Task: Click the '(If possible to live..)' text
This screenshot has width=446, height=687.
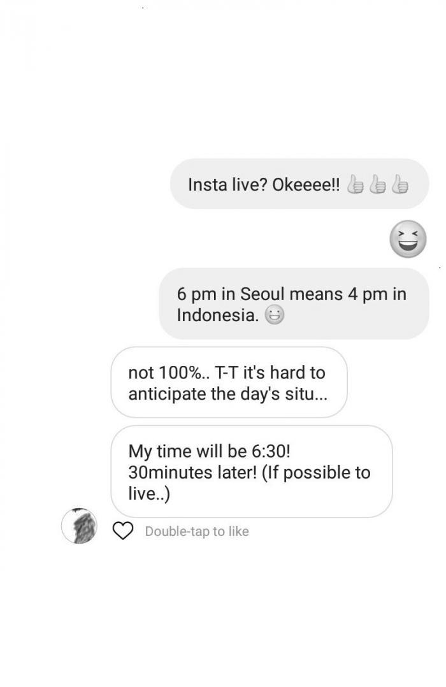Action: 249,483
